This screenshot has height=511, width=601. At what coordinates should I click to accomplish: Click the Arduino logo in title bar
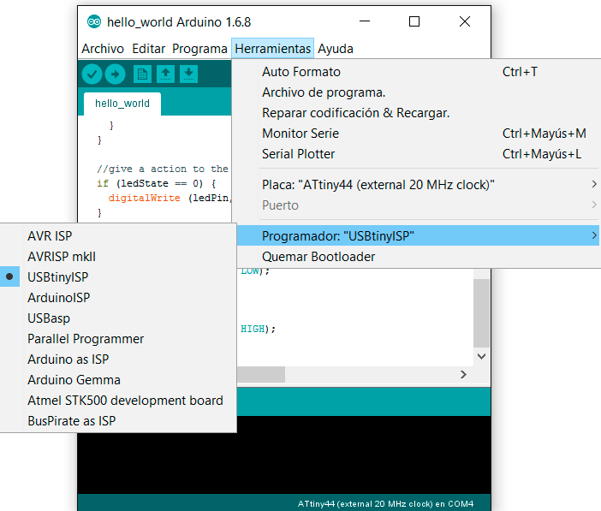click(94, 22)
